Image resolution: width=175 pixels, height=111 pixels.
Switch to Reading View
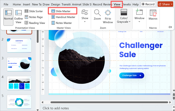coord(35,23)
